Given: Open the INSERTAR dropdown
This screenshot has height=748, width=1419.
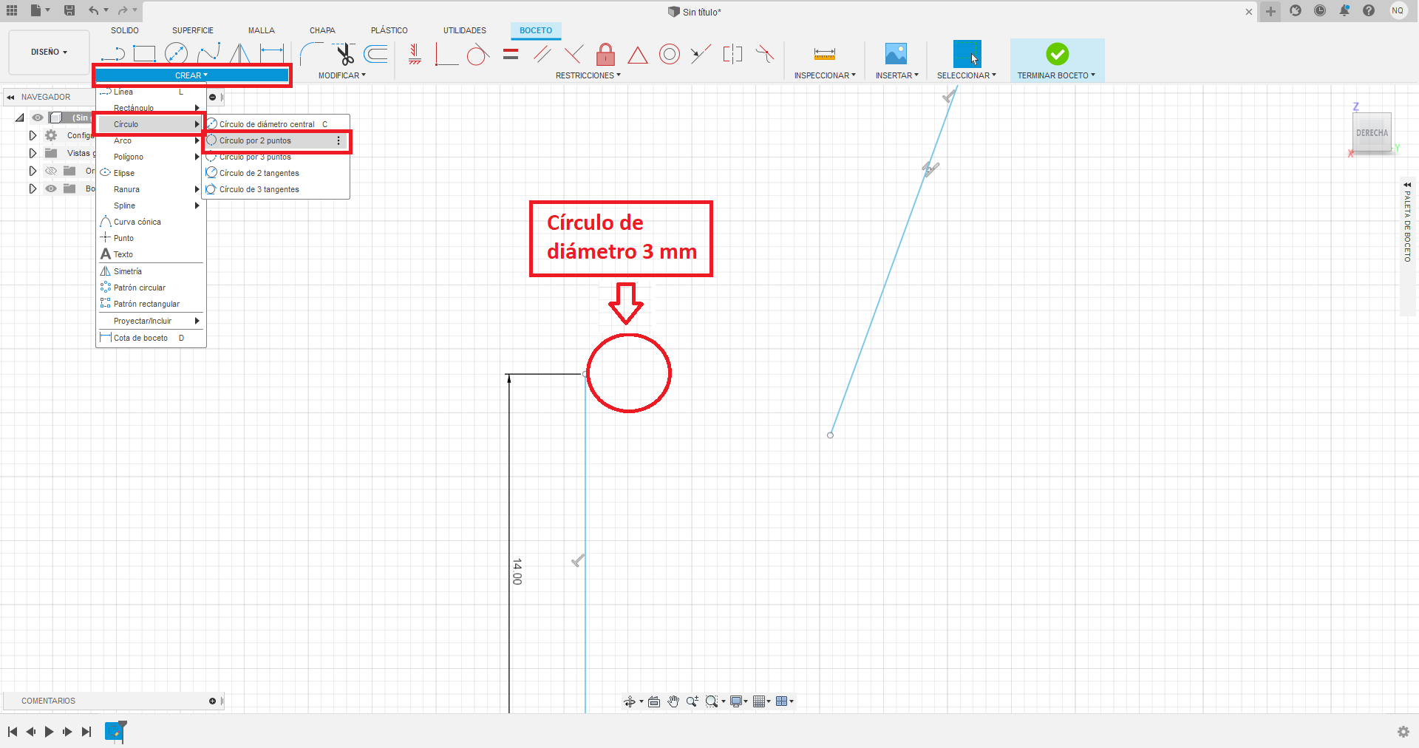Looking at the screenshot, I should [x=897, y=75].
